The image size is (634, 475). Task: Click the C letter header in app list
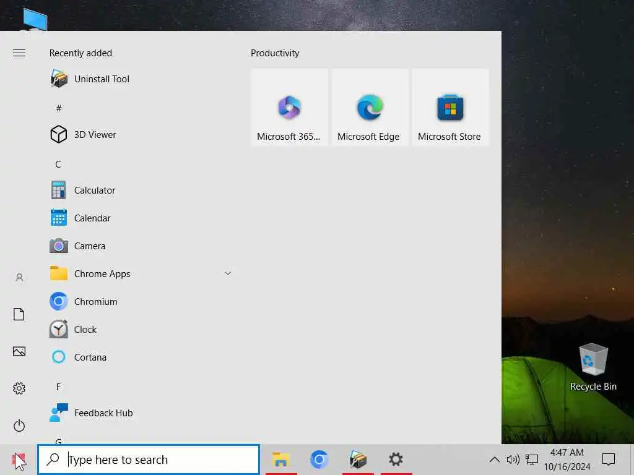click(59, 164)
